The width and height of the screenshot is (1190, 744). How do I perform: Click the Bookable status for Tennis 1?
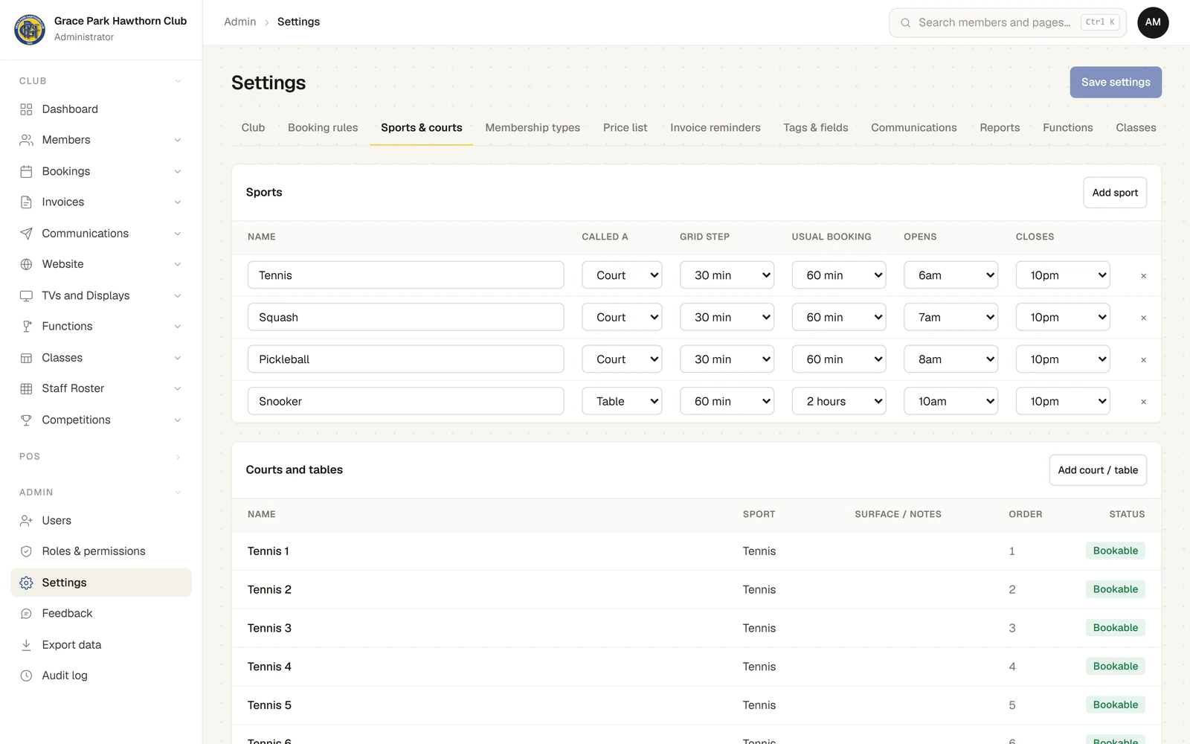pos(1115,551)
